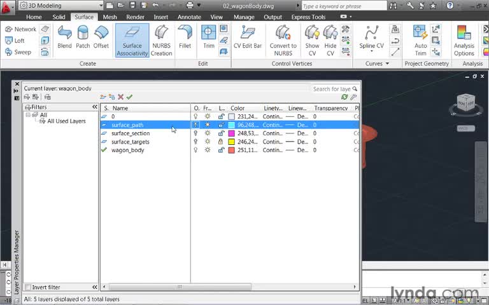Screen dimensions: 489x305
Task: Click Convert to NURBS
Action: tap(283, 41)
